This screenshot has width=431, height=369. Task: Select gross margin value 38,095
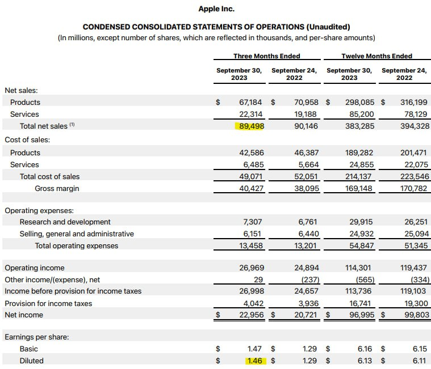coord(307,189)
